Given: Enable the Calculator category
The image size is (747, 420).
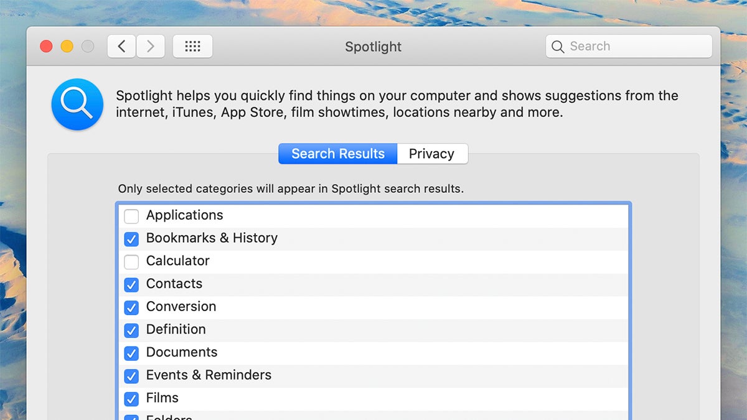Looking at the screenshot, I should pyautogui.click(x=131, y=262).
